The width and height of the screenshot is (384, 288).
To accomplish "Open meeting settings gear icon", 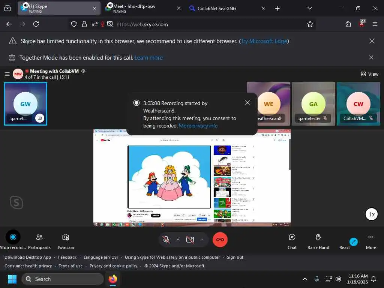I will click(83, 71).
